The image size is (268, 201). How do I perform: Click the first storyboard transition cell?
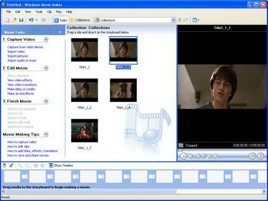[25, 176]
